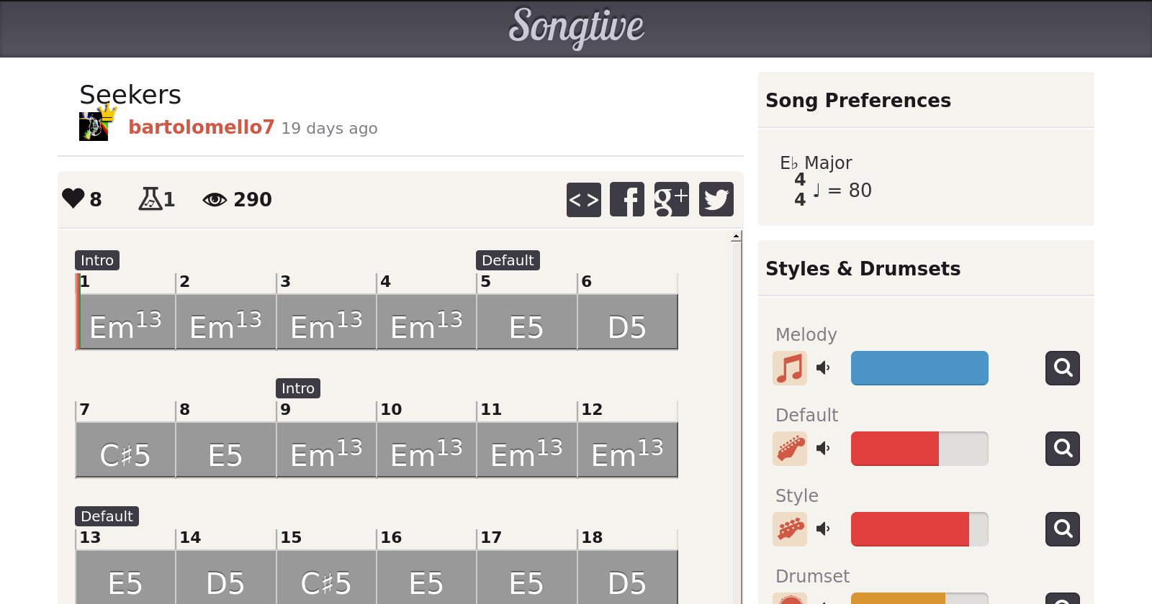Open the Melody instrument search

(1062, 368)
